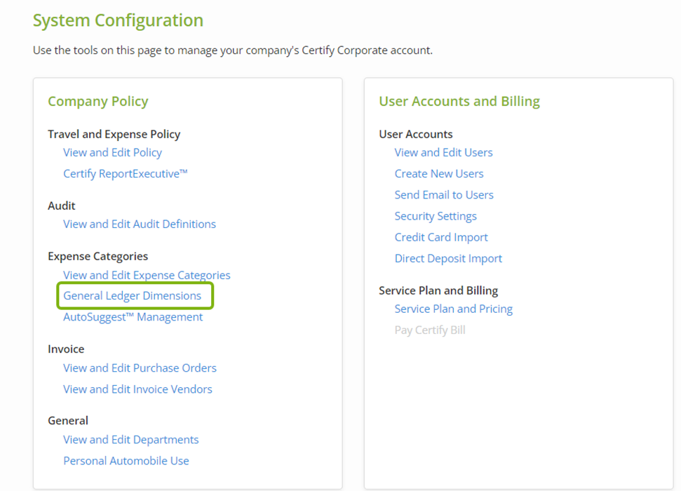This screenshot has width=681, height=491.
Task: Click the Service Plan and Billing subheading
Action: [x=438, y=290]
